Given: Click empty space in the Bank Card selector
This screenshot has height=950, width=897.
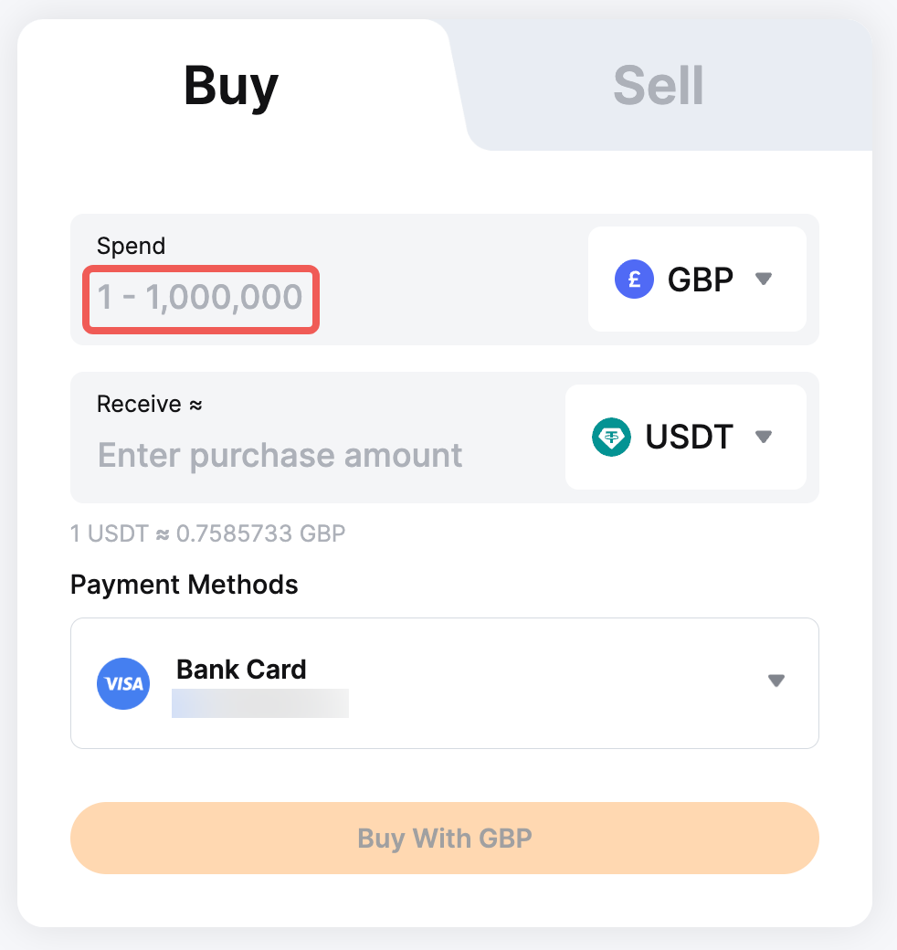Looking at the screenshot, I should pyautogui.click(x=548, y=683).
